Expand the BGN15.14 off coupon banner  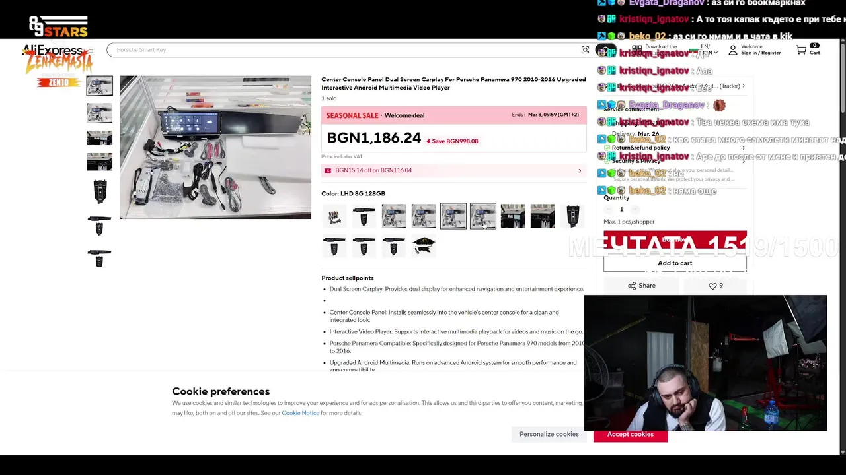[453, 170]
